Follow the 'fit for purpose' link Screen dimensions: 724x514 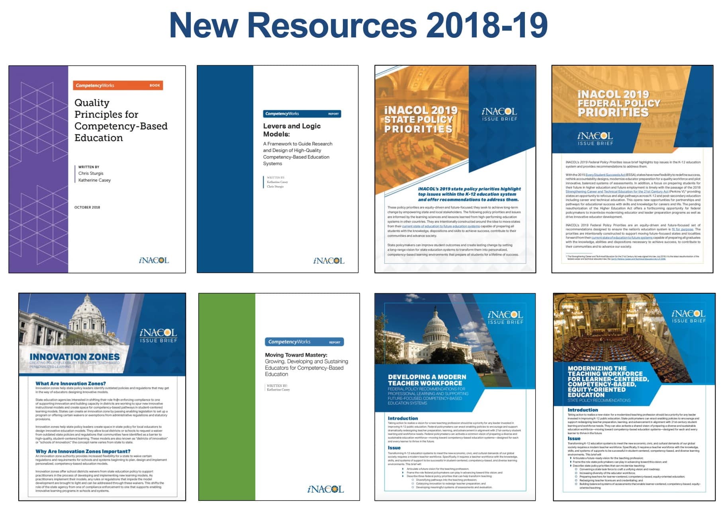coord(682,230)
